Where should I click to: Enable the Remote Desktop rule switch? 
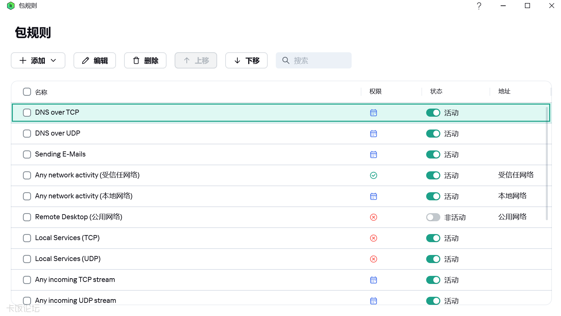(x=433, y=217)
